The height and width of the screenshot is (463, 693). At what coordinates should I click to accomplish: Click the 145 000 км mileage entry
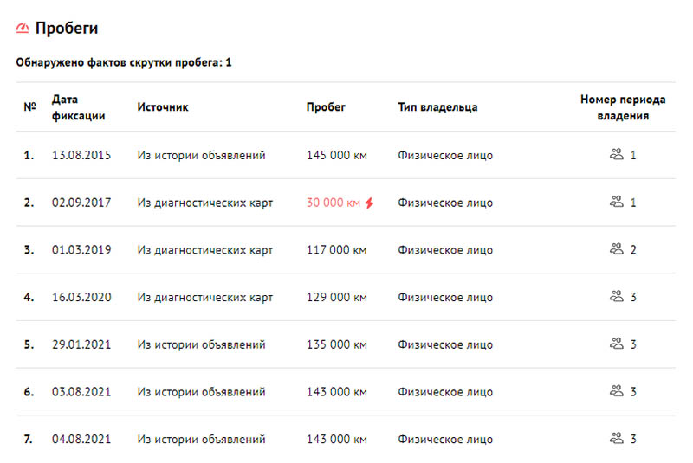click(336, 156)
